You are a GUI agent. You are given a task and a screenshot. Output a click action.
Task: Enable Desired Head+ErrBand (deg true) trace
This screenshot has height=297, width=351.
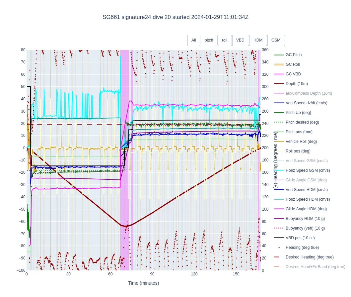(310, 267)
